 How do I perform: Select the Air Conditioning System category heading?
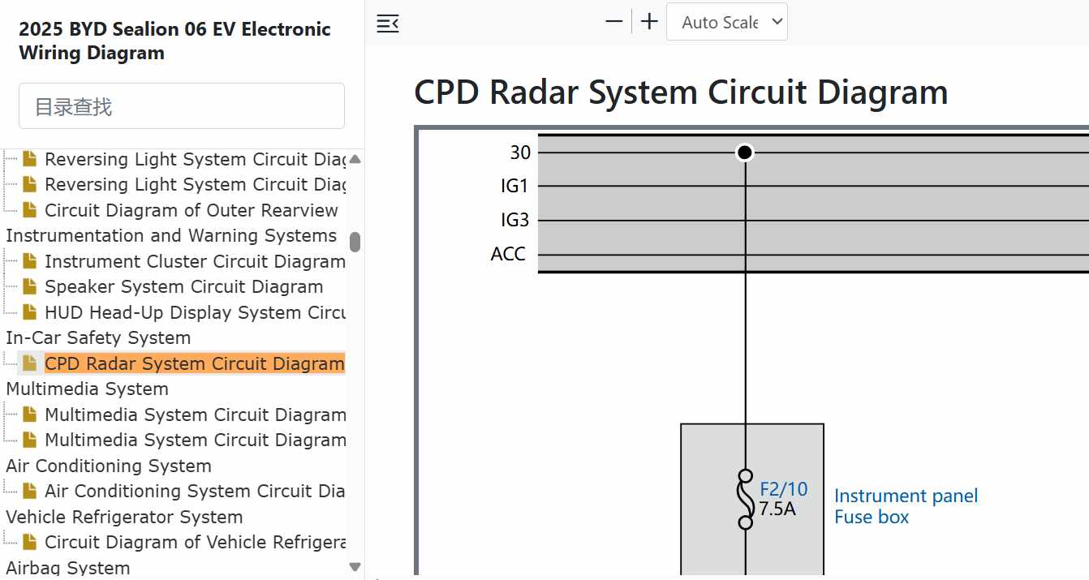109,466
